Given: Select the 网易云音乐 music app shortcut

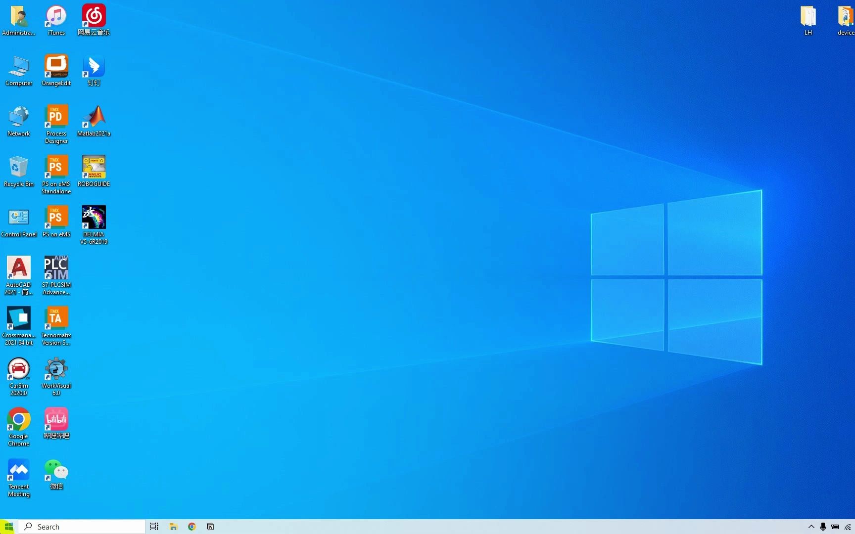Looking at the screenshot, I should 94,20.
